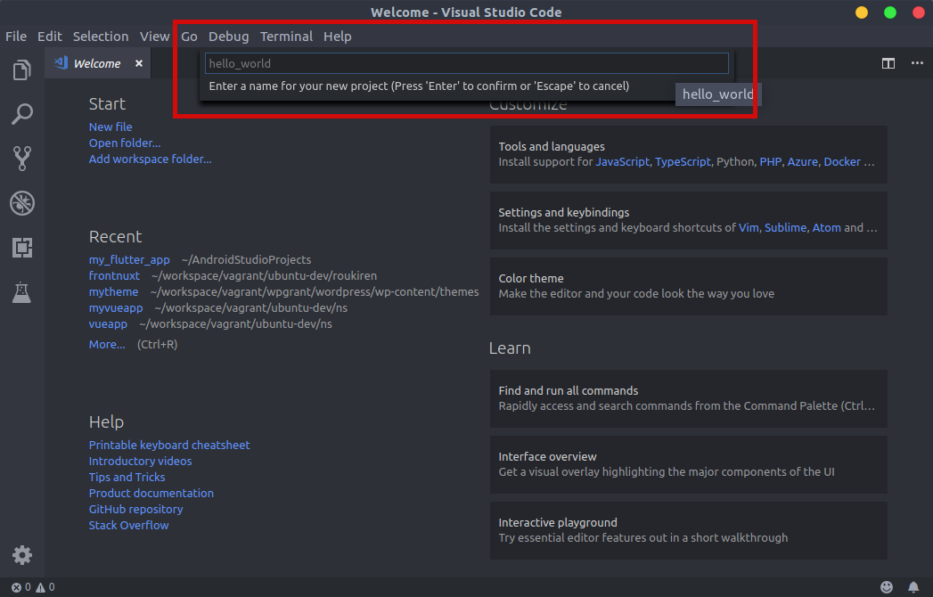Split the editor using the top-right icon
This screenshot has height=597, width=933.
tap(888, 63)
